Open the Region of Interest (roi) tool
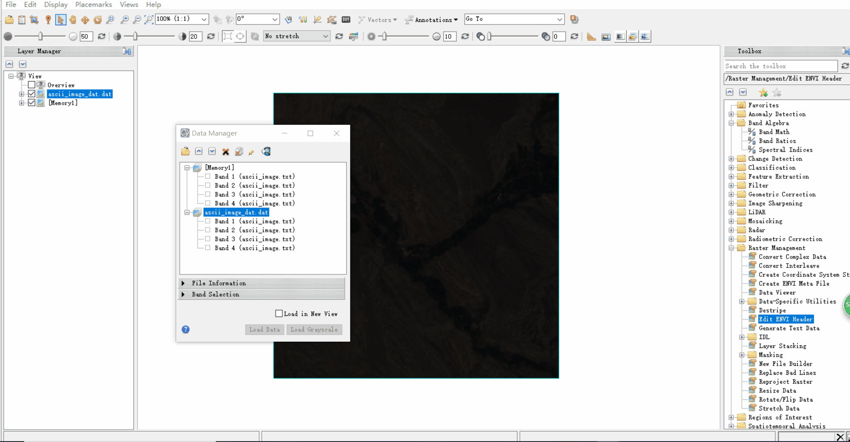The image size is (850, 442). tap(332, 20)
